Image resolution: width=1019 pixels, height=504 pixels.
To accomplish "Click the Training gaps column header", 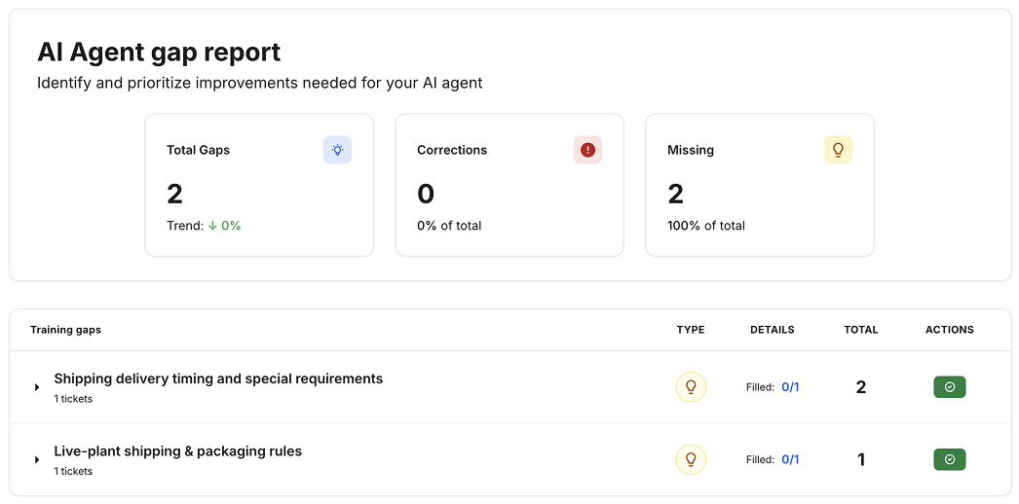I will pyautogui.click(x=65, y=330).
